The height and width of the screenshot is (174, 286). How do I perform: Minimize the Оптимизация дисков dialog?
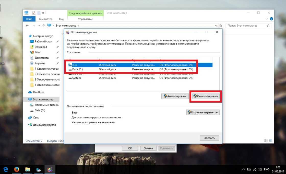coord(196,32)
